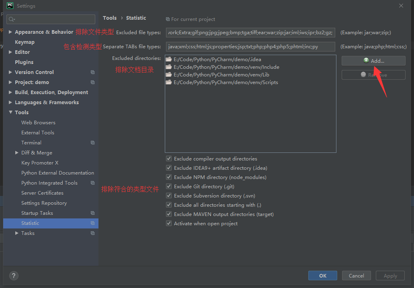Uncheck Exclude Git directory (.git)
The height and width of the screenshot is (288, 414).
169,186
